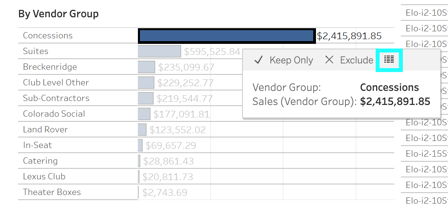Click the Exclude X icon
This screenshot has height=213, width=448.
tap(329, 60)
